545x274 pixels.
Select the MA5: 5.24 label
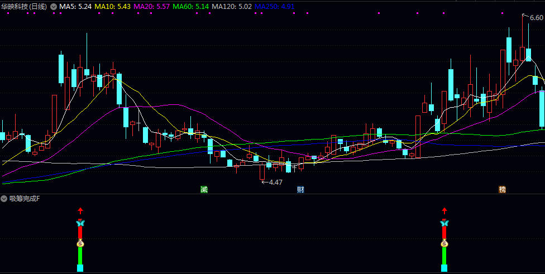(x=75, y=6)
